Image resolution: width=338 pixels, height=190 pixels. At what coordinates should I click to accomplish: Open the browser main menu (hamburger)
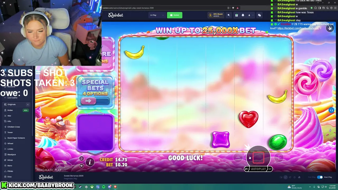point(335,8)
